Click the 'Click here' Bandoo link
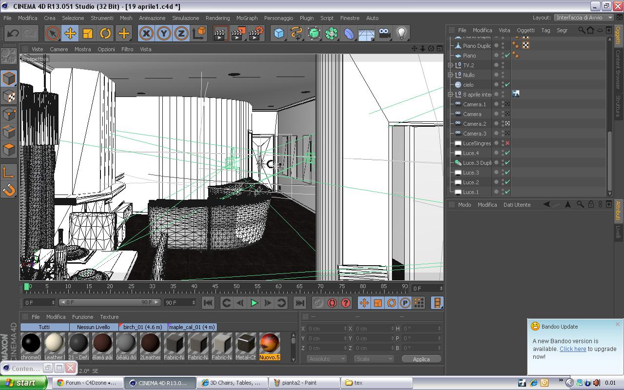Screen dimensions: 624x390 click(573, 349)
